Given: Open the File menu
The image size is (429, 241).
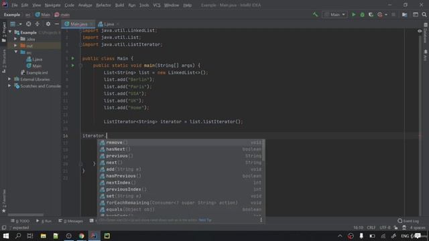Looking at the screenshot, I should click(15, 5).
